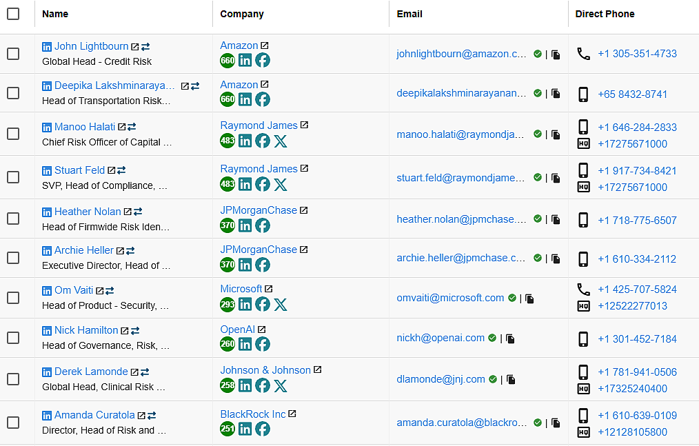Select the Amanda Curatola row checkbox

pos(13,423)
